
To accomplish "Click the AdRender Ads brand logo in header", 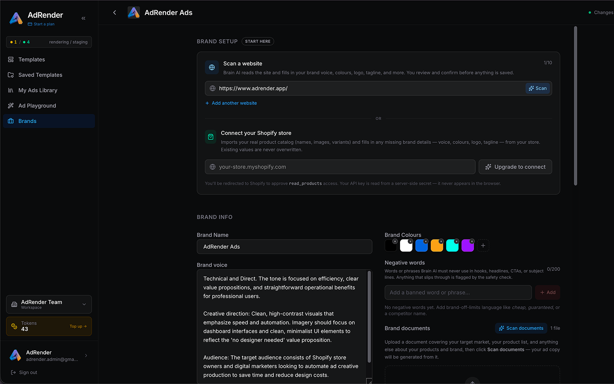I will 134,12.
